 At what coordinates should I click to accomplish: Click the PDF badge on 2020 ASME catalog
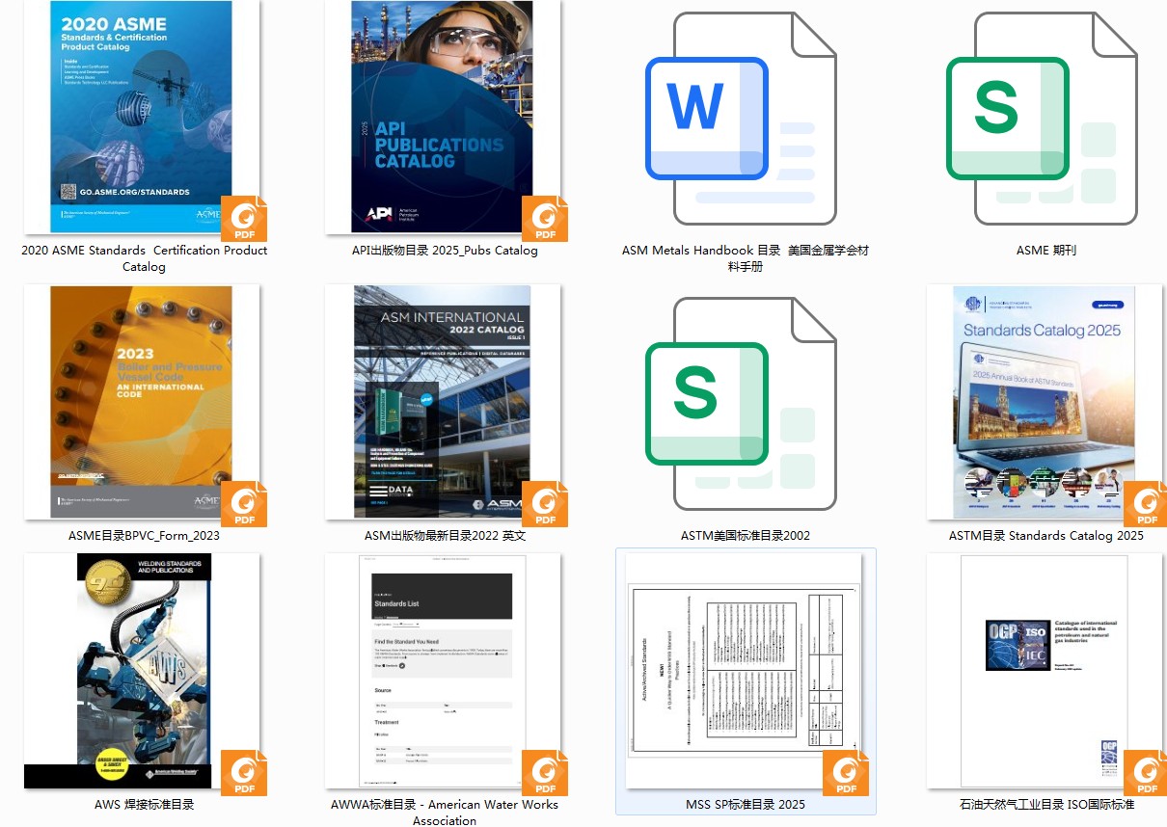tap(244, 218)
